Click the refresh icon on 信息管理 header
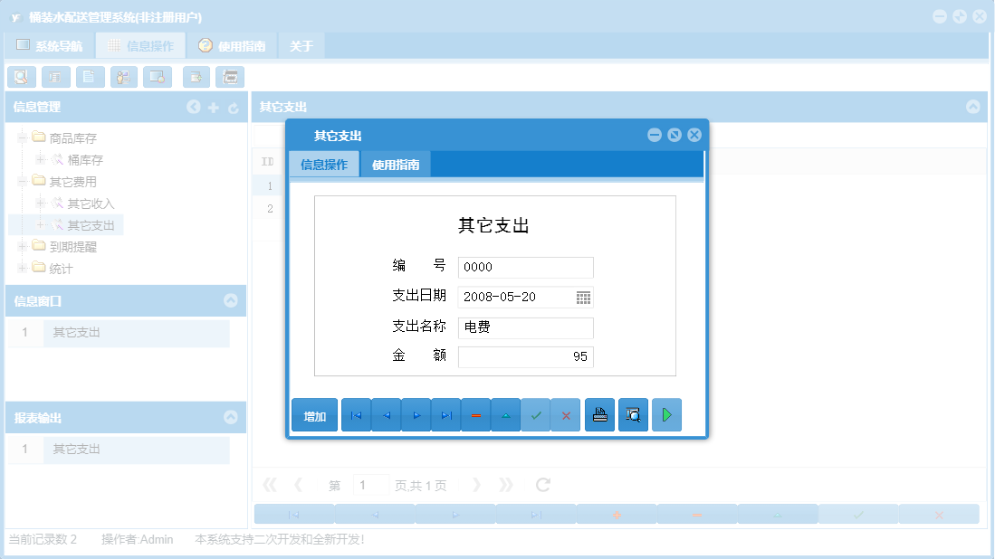The height and width of the screenshot is (559, 995). coord(233,107)
